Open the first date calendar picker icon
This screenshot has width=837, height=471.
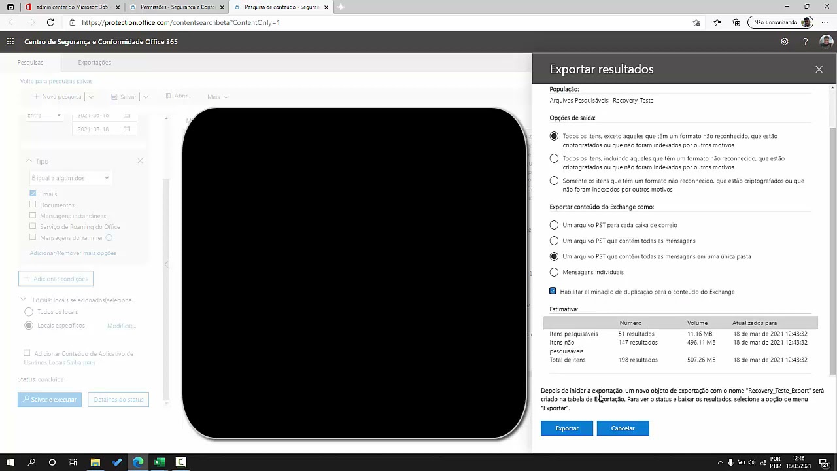point(127,115)
